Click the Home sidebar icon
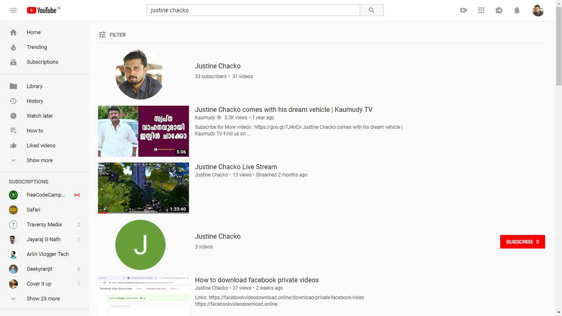 pyautogui.click(x=13, y=32)
